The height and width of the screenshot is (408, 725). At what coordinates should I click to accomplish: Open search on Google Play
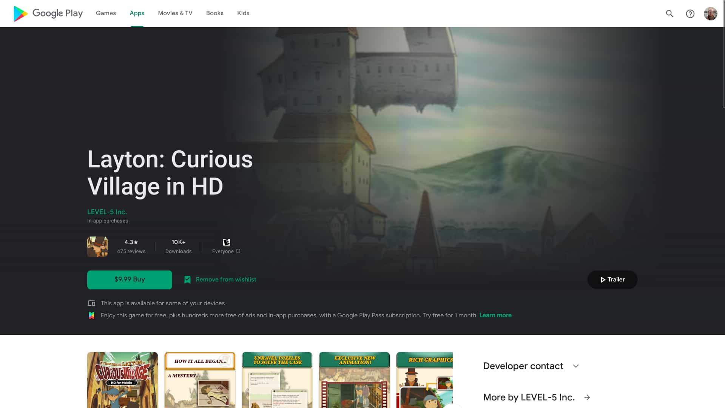click(x=669, y=14)
